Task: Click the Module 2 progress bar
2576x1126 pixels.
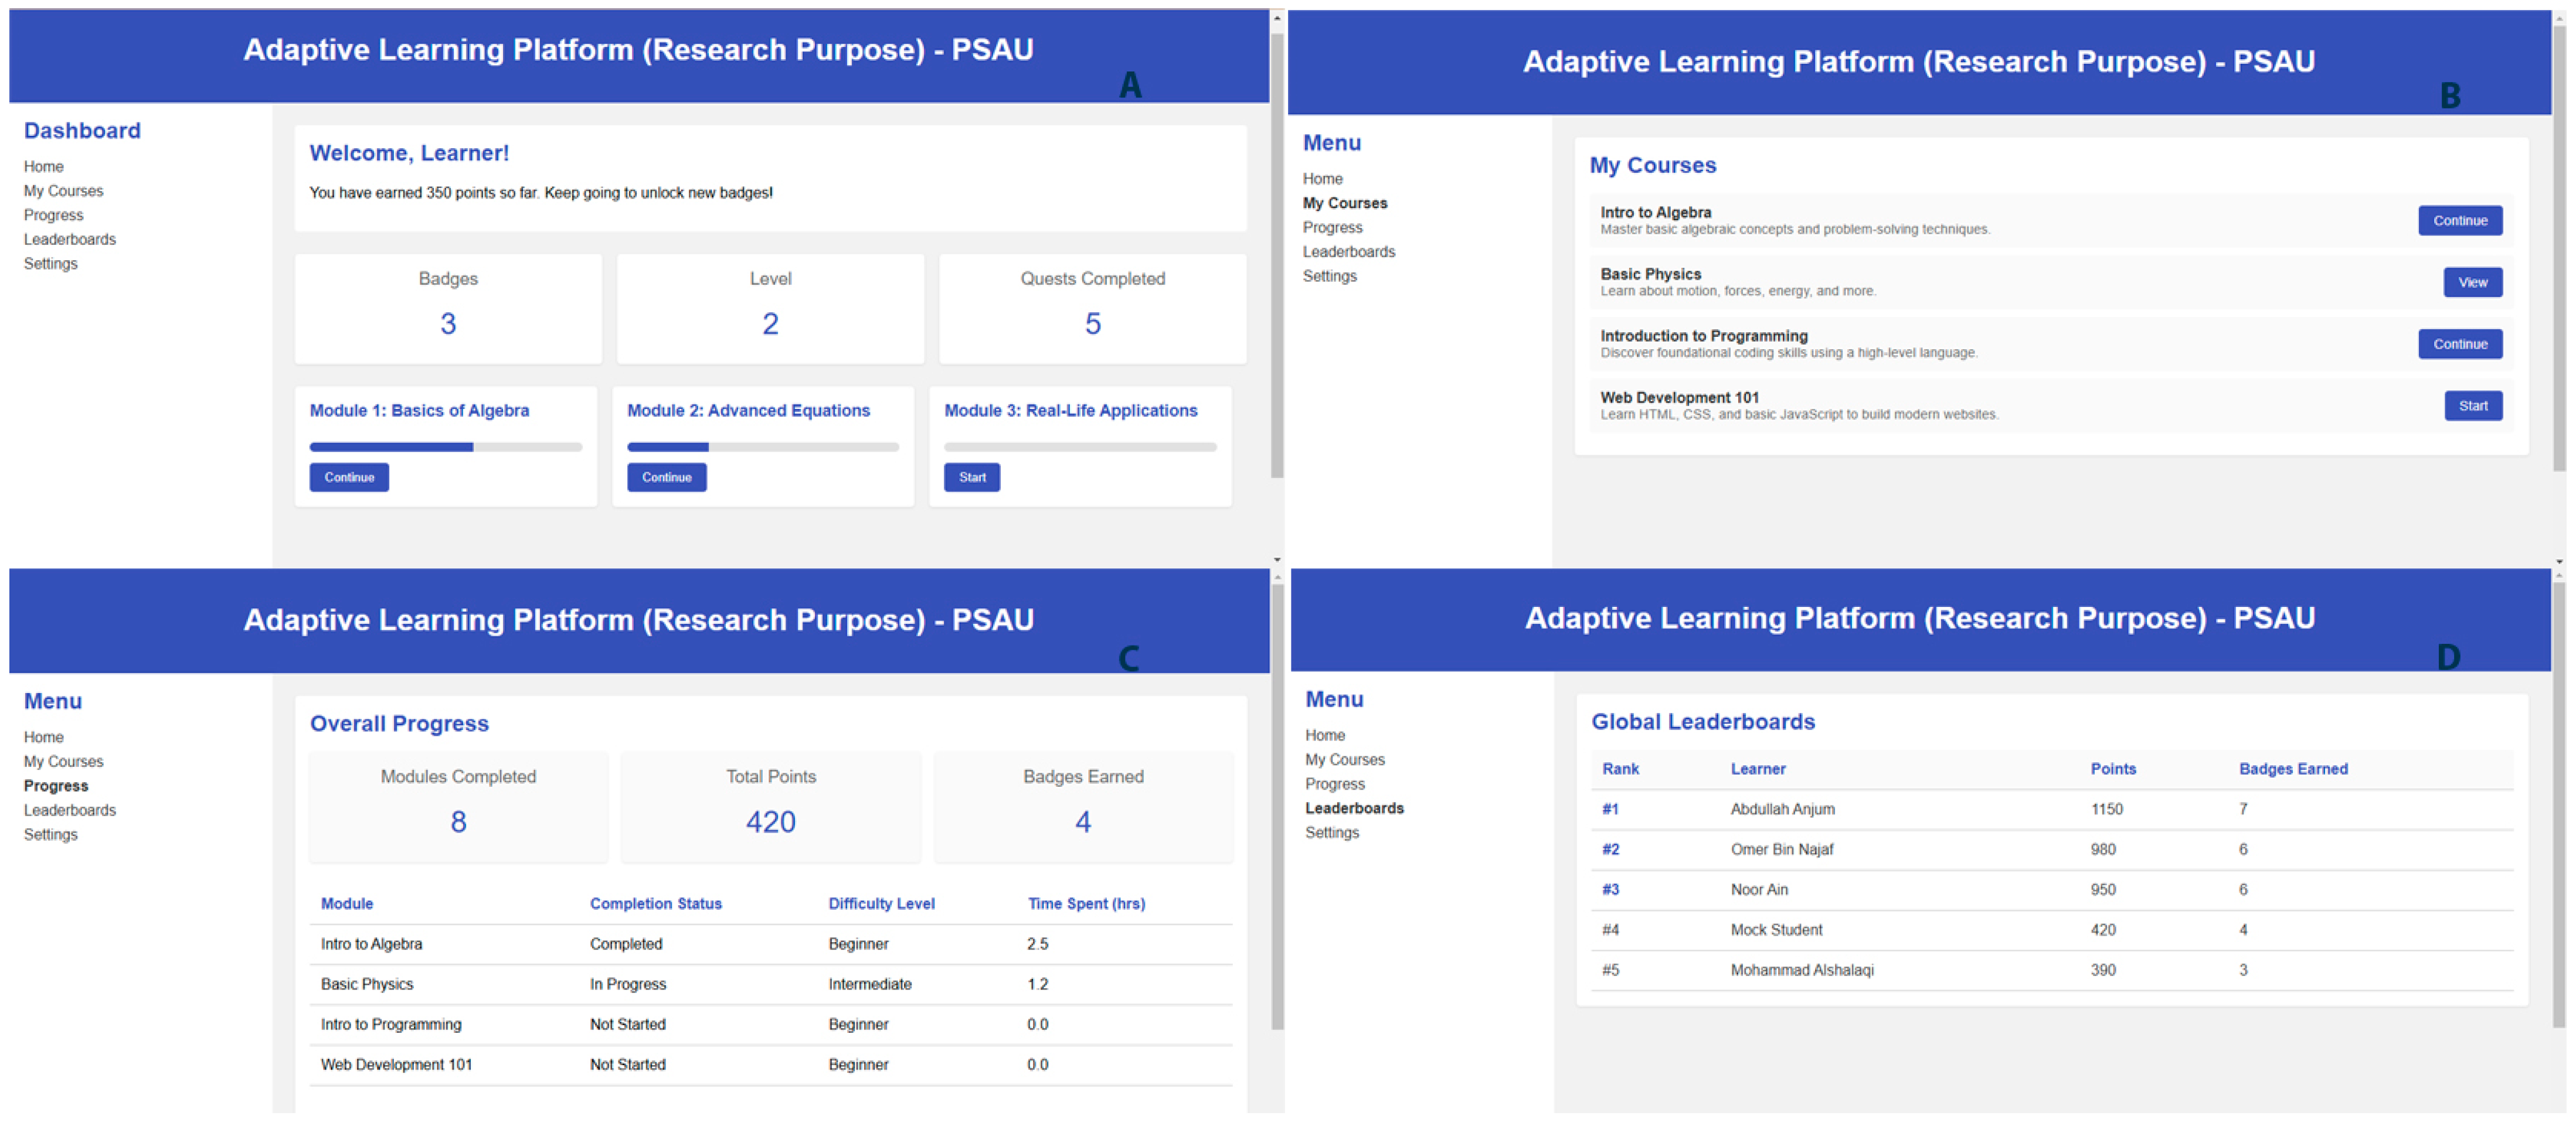Action: pos(762,448)
